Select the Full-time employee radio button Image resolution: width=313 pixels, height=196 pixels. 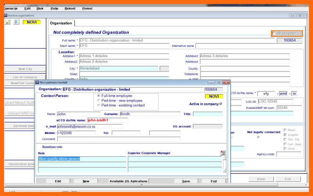tap(99, 96)
